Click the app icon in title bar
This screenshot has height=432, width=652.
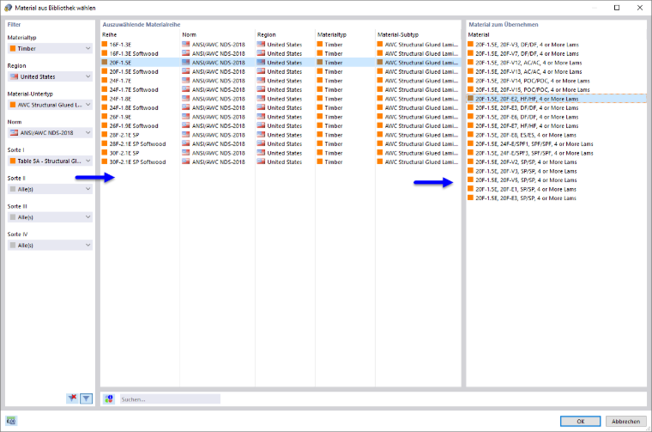click(8, 8)
